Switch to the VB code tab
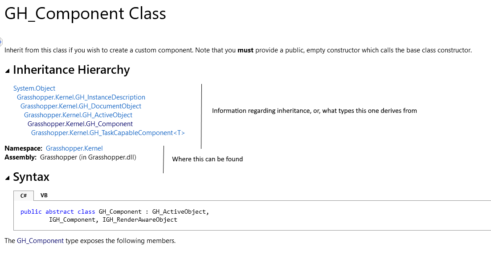Screen dimensions: 491x255 [44, 195]
